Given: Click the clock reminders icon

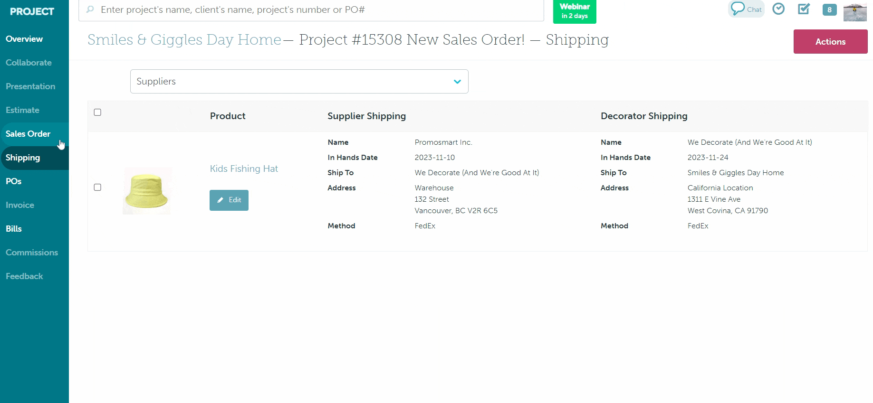Looking at the screenshot, I should click(778, 9).
